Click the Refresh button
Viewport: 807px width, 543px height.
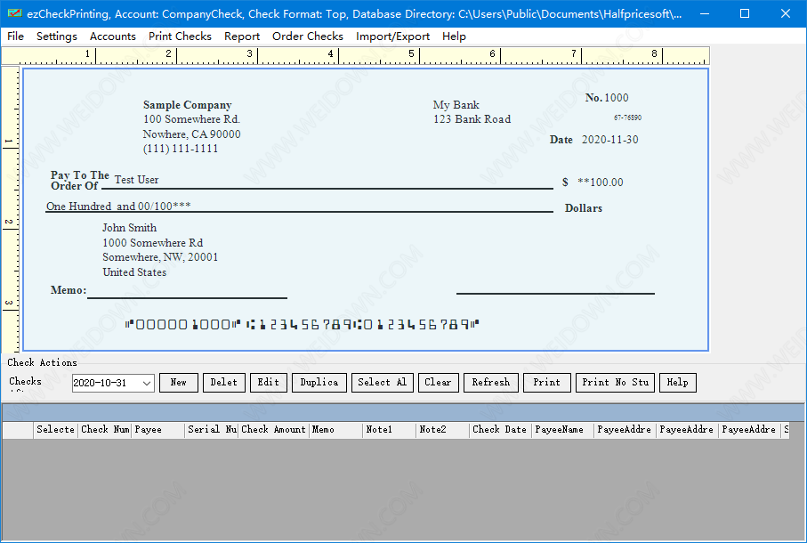pyautogui.click(x=491, y=383)
